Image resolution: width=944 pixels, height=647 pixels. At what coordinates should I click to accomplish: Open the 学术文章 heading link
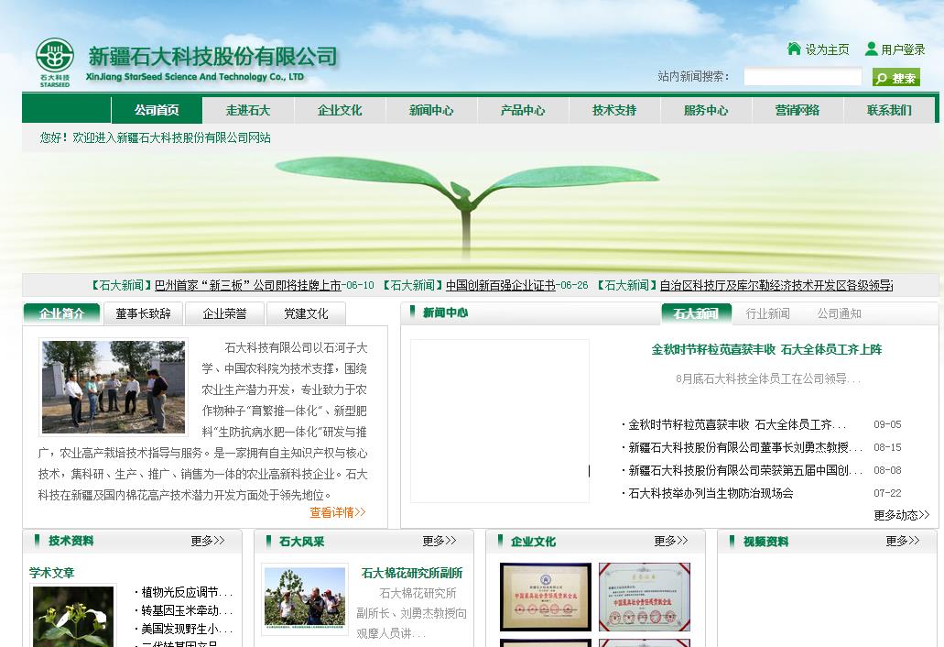point(52,572)
